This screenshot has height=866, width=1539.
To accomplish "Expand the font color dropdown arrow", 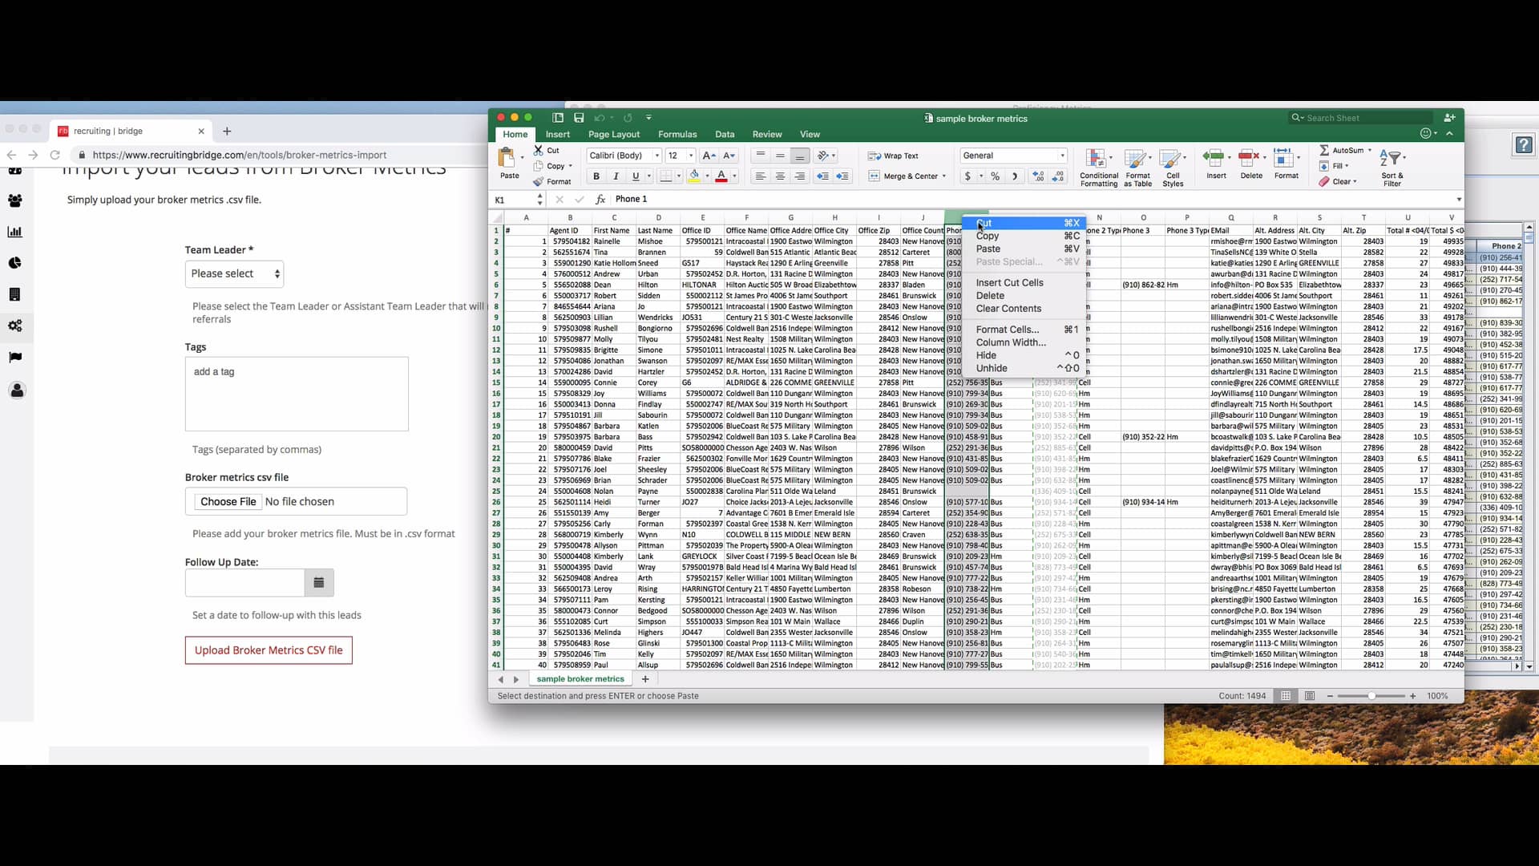I will (x=734, y=176).
